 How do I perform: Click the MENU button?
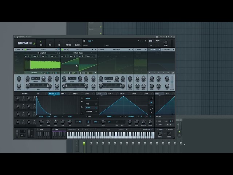158,41
